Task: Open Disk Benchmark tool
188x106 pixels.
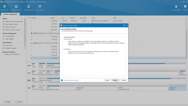Action: (28, 8)
